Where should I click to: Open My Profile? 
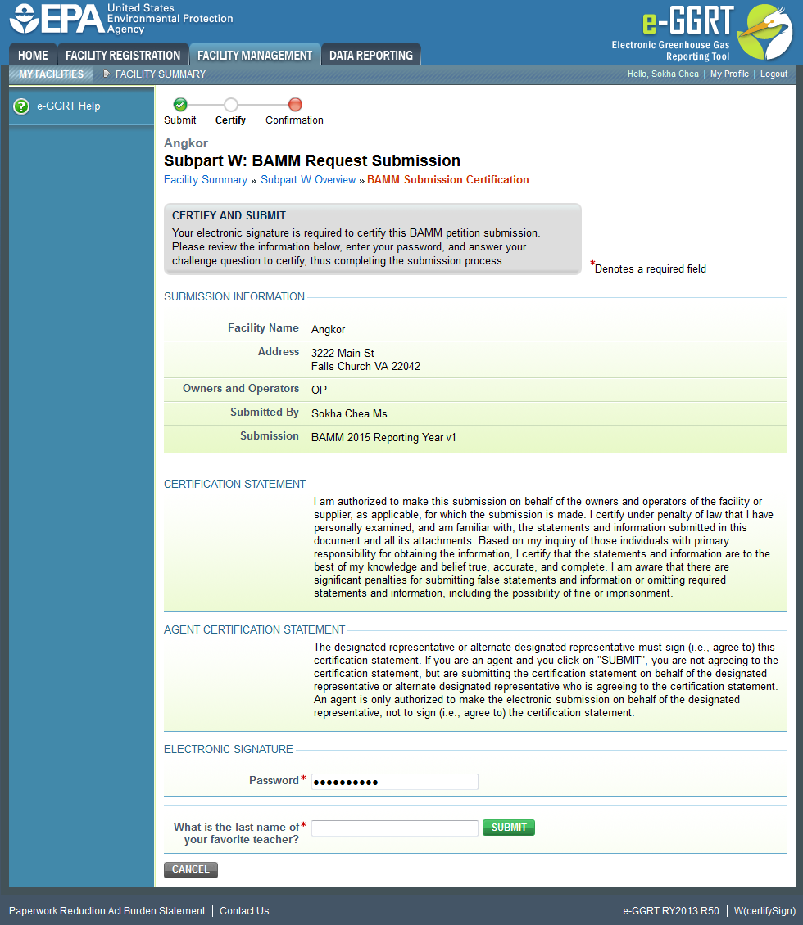(x=729, y=74)
